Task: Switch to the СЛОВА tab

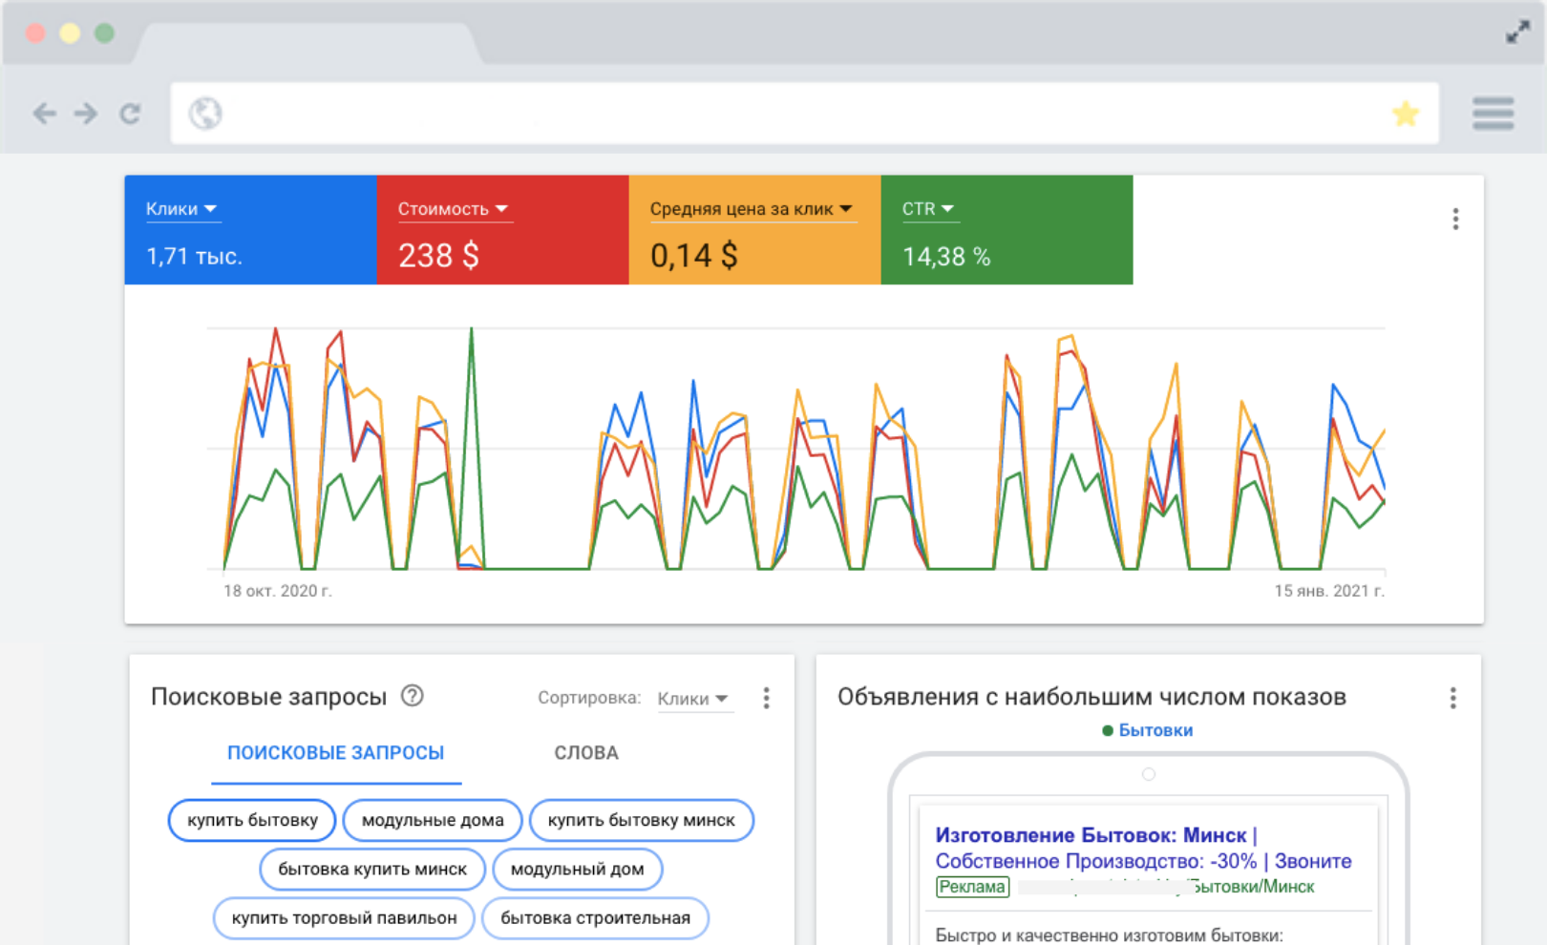Action: pyautogui.click(x=586, y=753)
